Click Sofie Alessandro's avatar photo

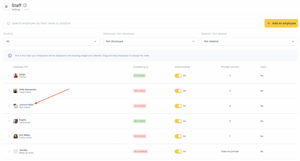click(x=16, y=91)
